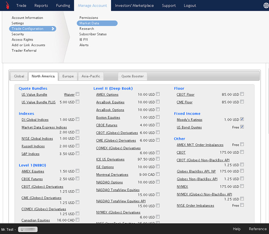Viewport: 269px width, 234px height.
Task: Check US Value Bundle PLUS checkbox
Action: pyautogui.click(x=78, y=102)
